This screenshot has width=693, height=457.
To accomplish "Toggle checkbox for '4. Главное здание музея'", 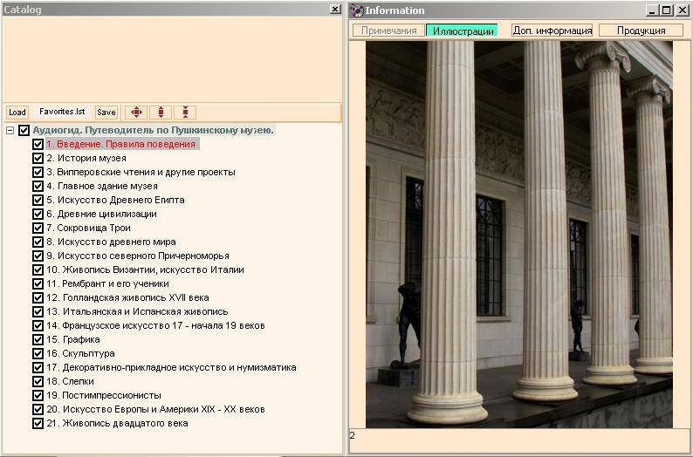I will (x=38, y=186).
